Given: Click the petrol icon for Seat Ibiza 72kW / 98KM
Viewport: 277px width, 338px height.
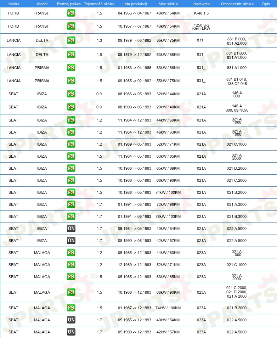Looking at the screenshot, I should [x=71, y=204].
